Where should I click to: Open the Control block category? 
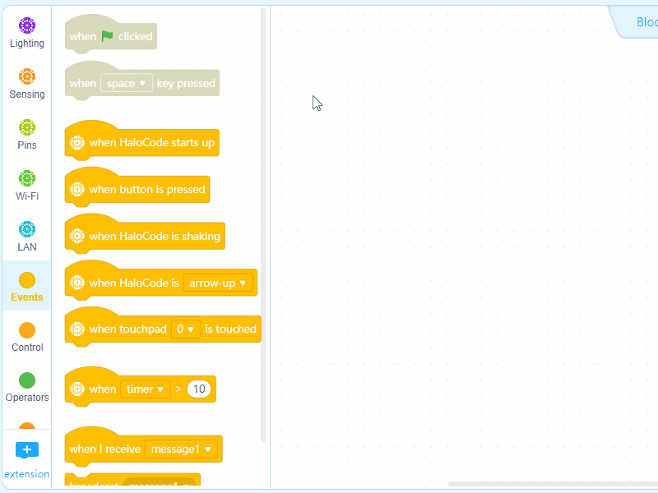click(27, 337)
